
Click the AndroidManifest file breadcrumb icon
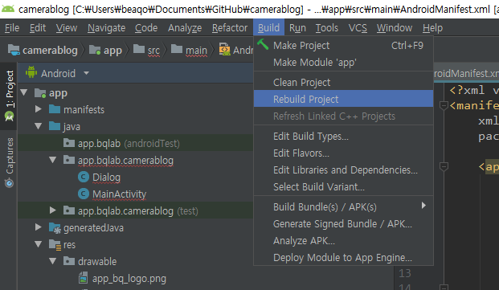coord(225,49)
